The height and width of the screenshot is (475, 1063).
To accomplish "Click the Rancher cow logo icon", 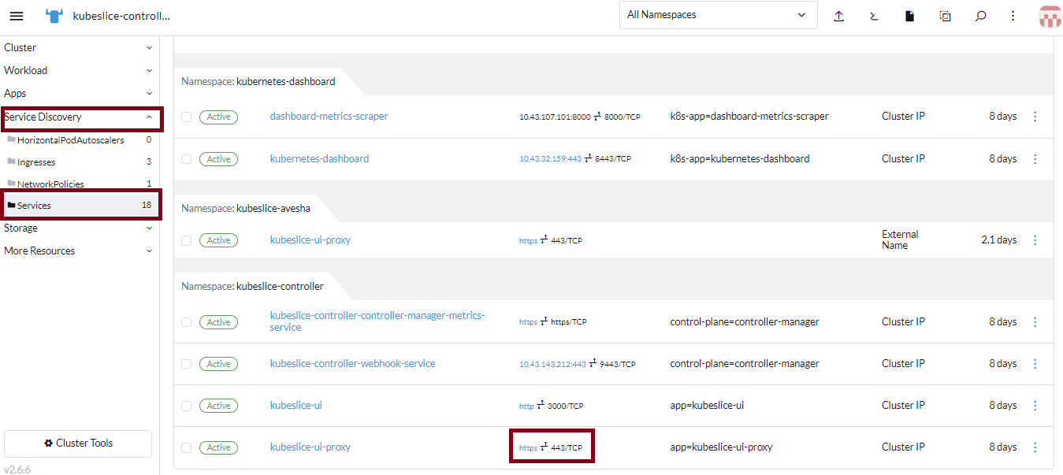I will 54,16.
